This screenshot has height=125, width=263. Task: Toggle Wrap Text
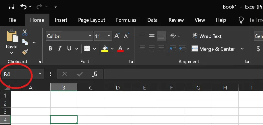(207, 36)
